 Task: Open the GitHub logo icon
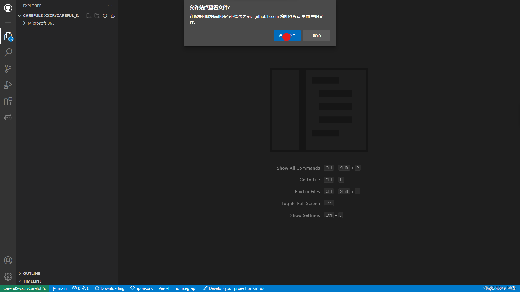coord(8,8)
